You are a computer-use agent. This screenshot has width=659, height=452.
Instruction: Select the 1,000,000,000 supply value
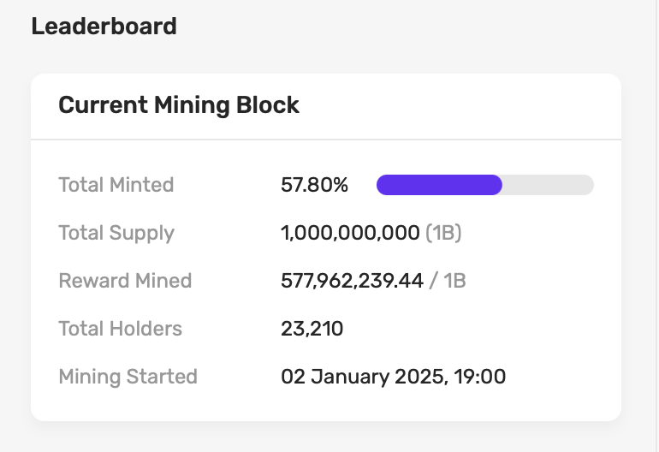(350, 233)
